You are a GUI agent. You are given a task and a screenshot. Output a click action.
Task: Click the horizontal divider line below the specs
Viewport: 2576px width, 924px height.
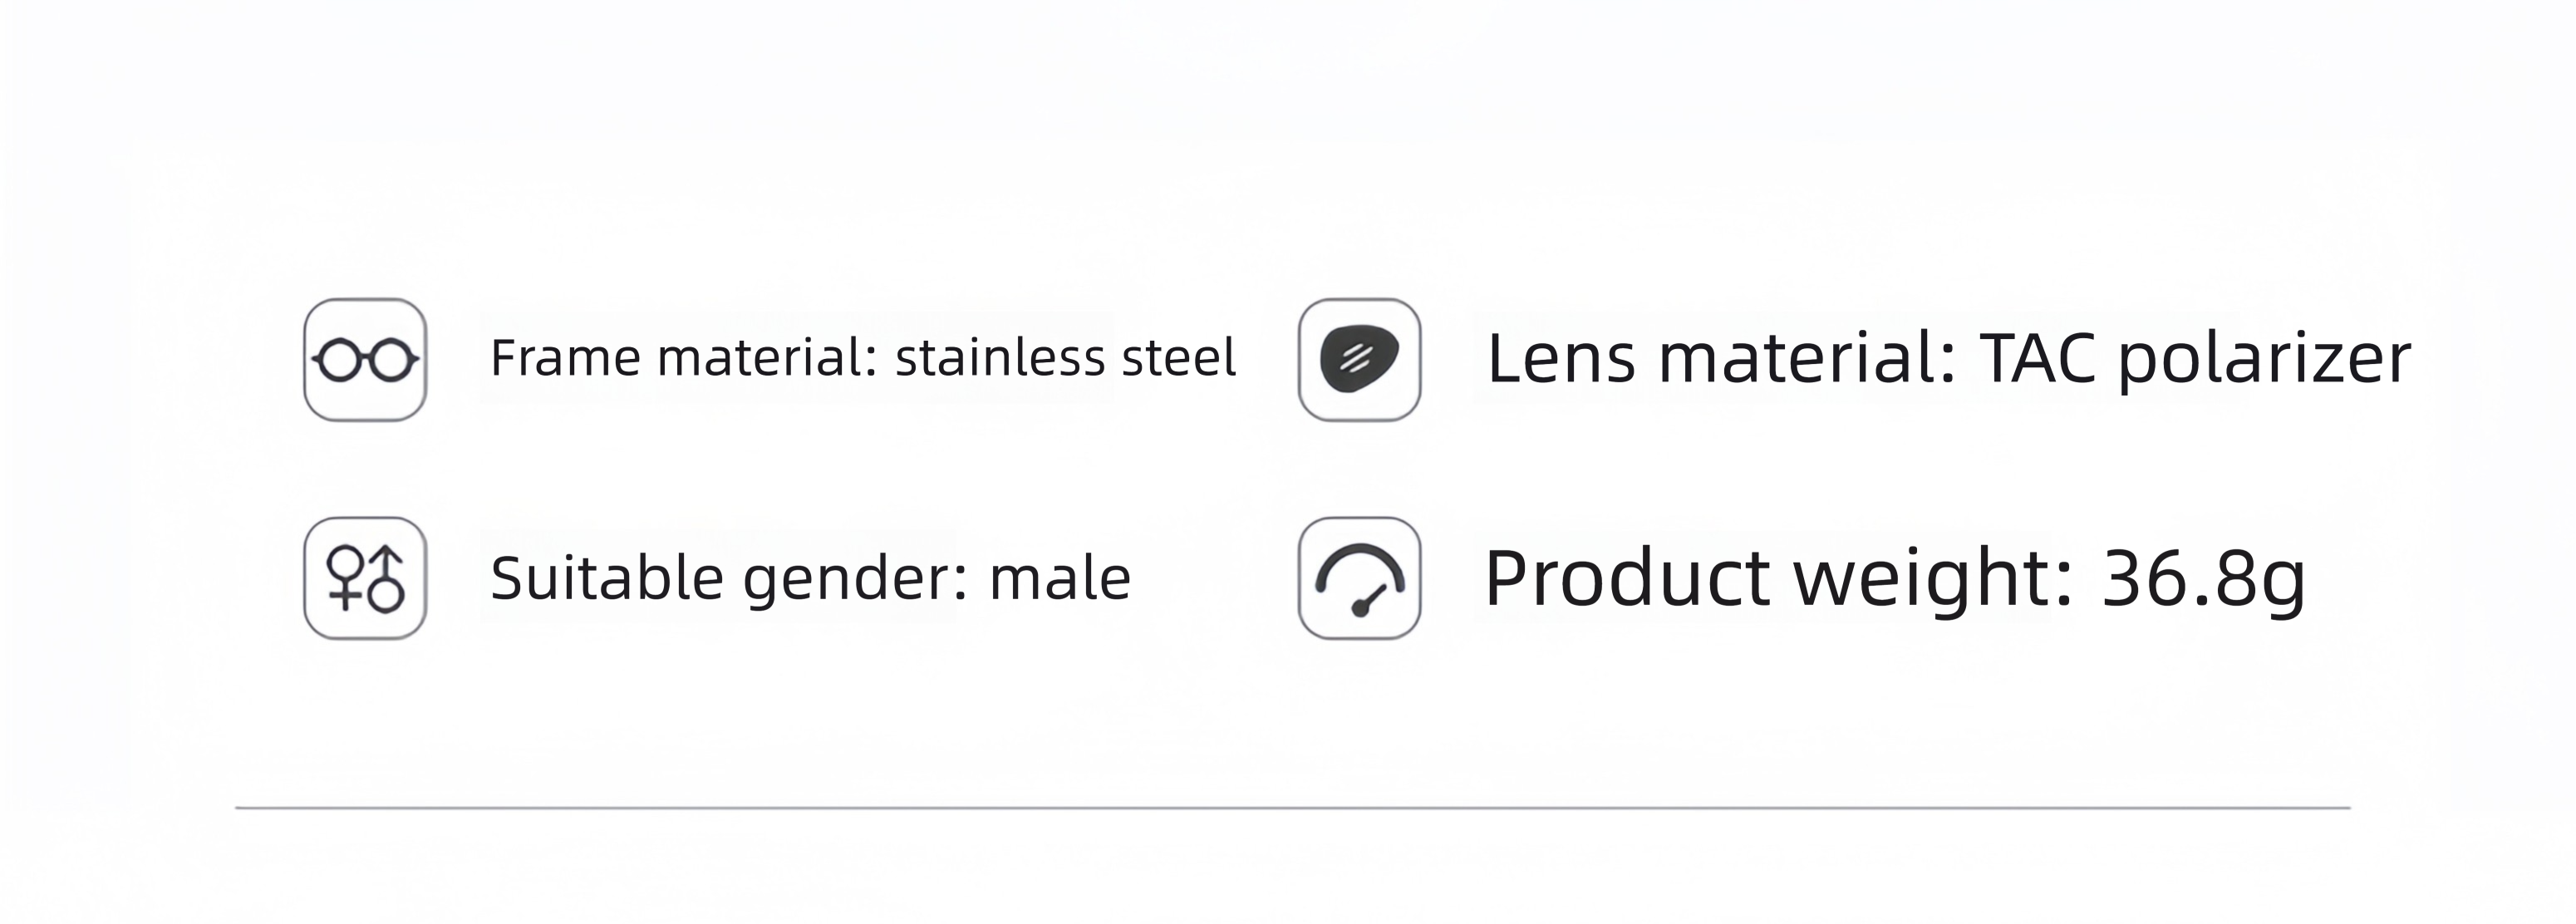point(1292,807)
